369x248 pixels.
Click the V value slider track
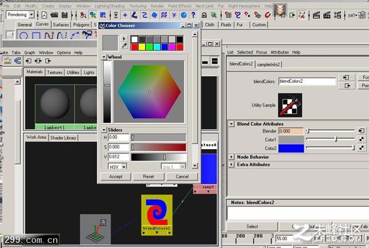pos(159,157)
